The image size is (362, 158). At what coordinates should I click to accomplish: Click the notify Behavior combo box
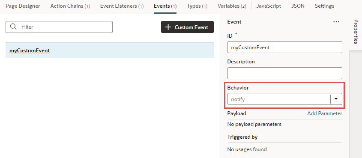[284, 99]
